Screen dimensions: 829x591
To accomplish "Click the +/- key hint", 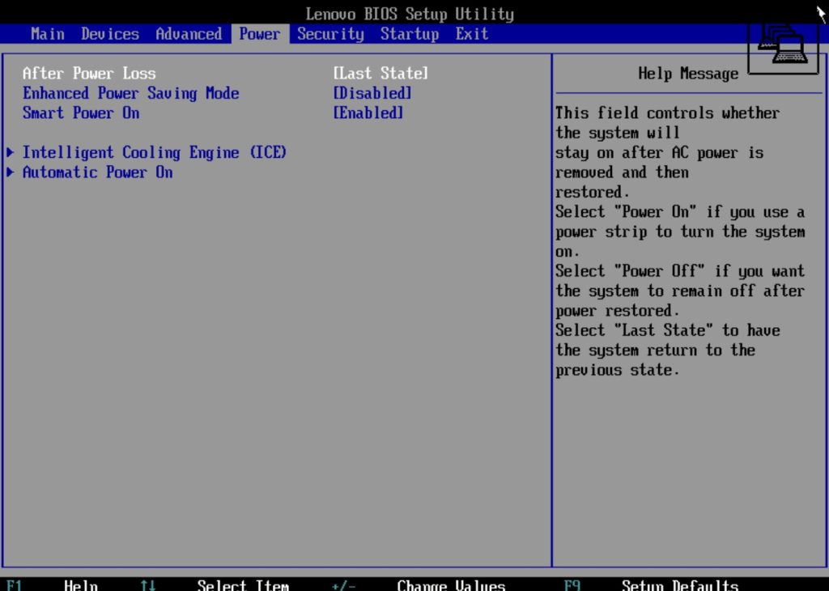I will (343, 585).
